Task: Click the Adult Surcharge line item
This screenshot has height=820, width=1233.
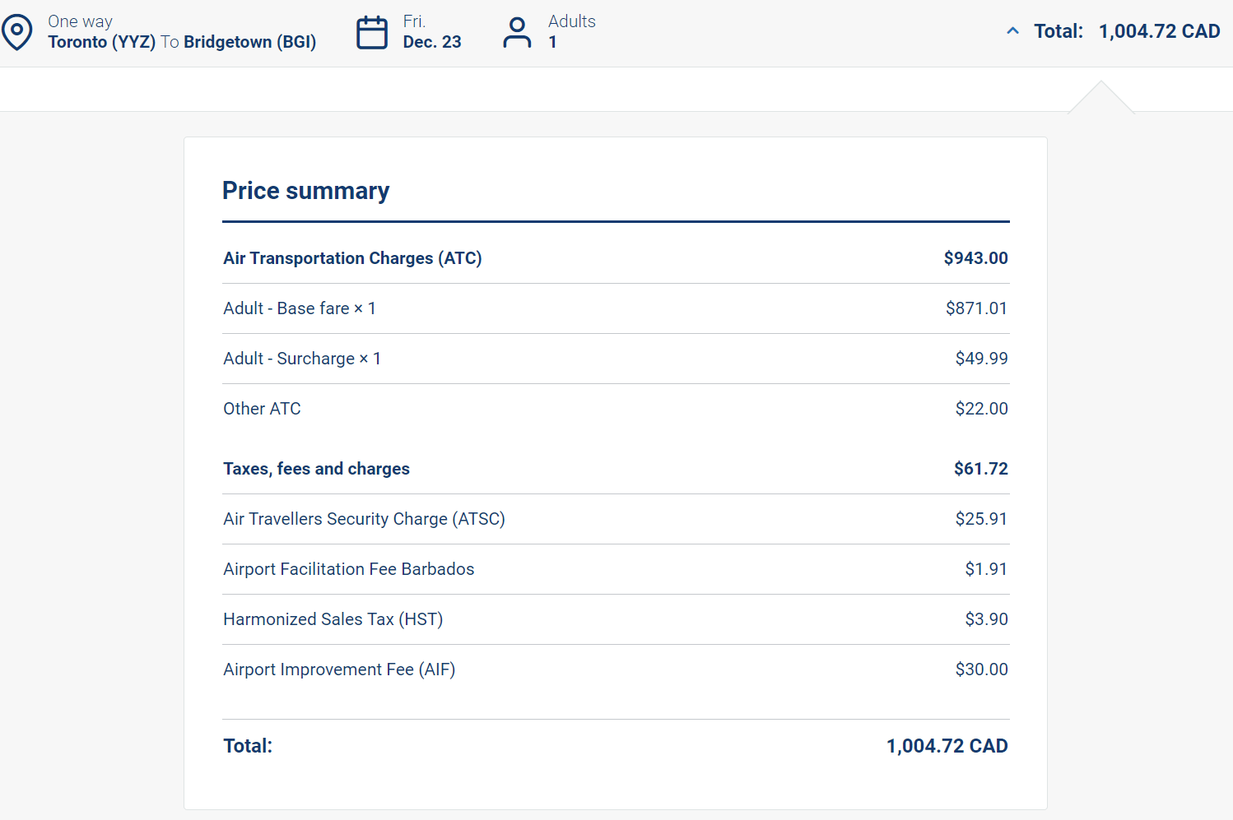Action: tap(302, 359)
